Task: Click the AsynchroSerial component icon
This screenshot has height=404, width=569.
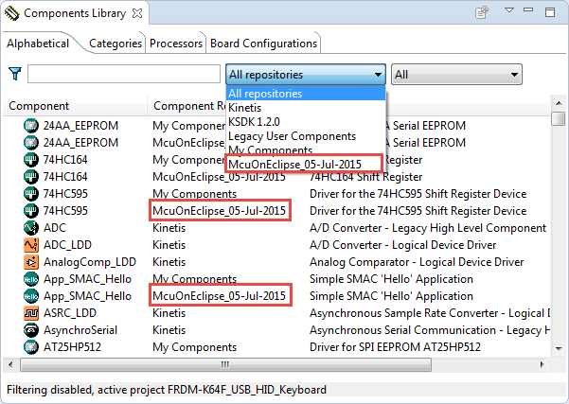Action: click(30, 329)
